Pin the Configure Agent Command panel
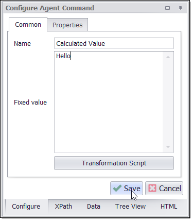 [x=180, y=8]
